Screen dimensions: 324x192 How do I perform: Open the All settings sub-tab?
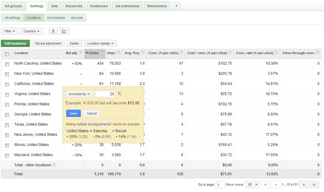(x=12, y=18)
